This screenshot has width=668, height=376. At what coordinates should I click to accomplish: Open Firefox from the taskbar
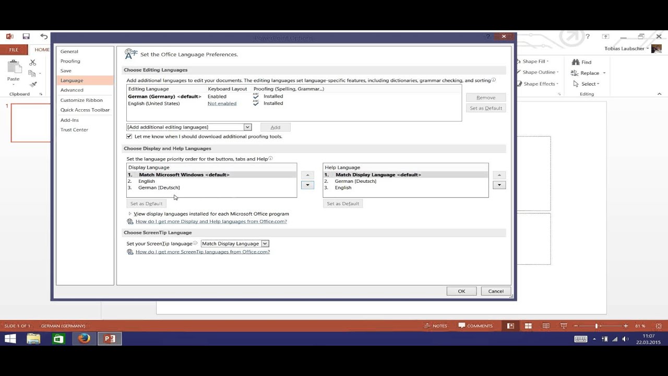84,339
